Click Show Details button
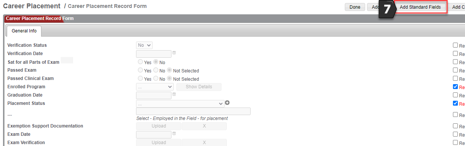The image size is (465, 146). click(199, 87)
